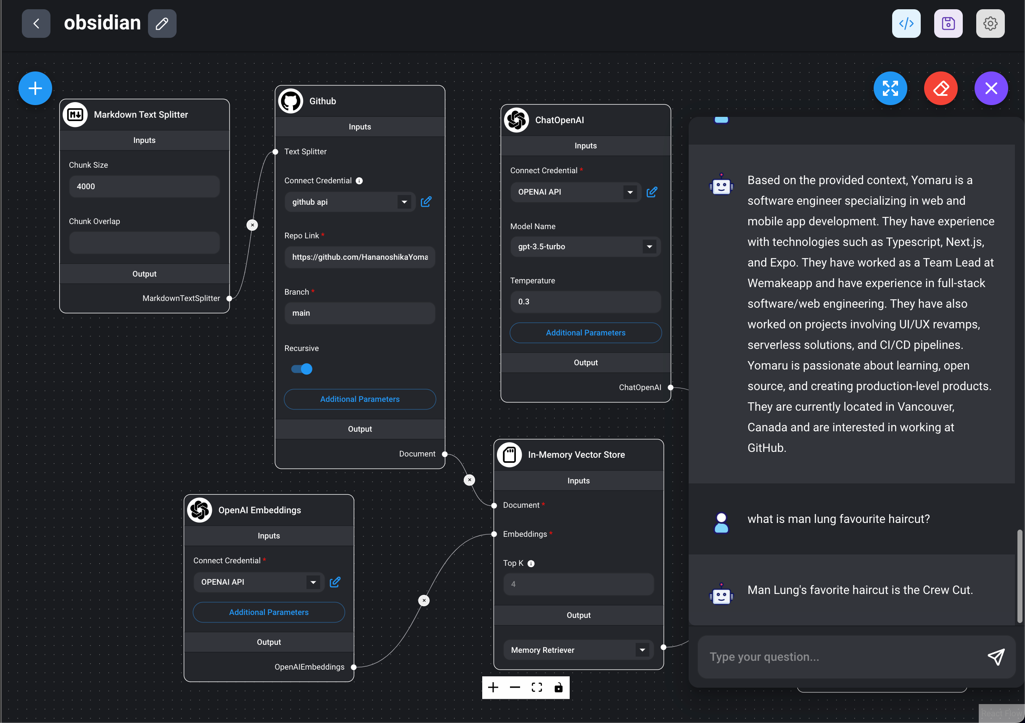
Task: Delete the edge between splitter and Github
Action: (x=252, y=225)
